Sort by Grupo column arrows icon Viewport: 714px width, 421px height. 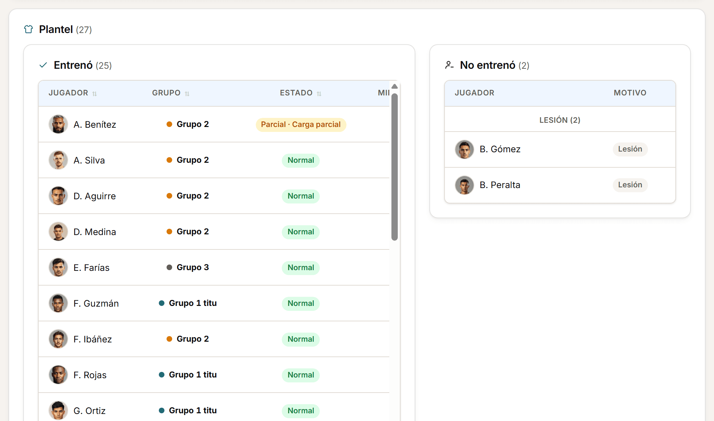pos(187,94)
